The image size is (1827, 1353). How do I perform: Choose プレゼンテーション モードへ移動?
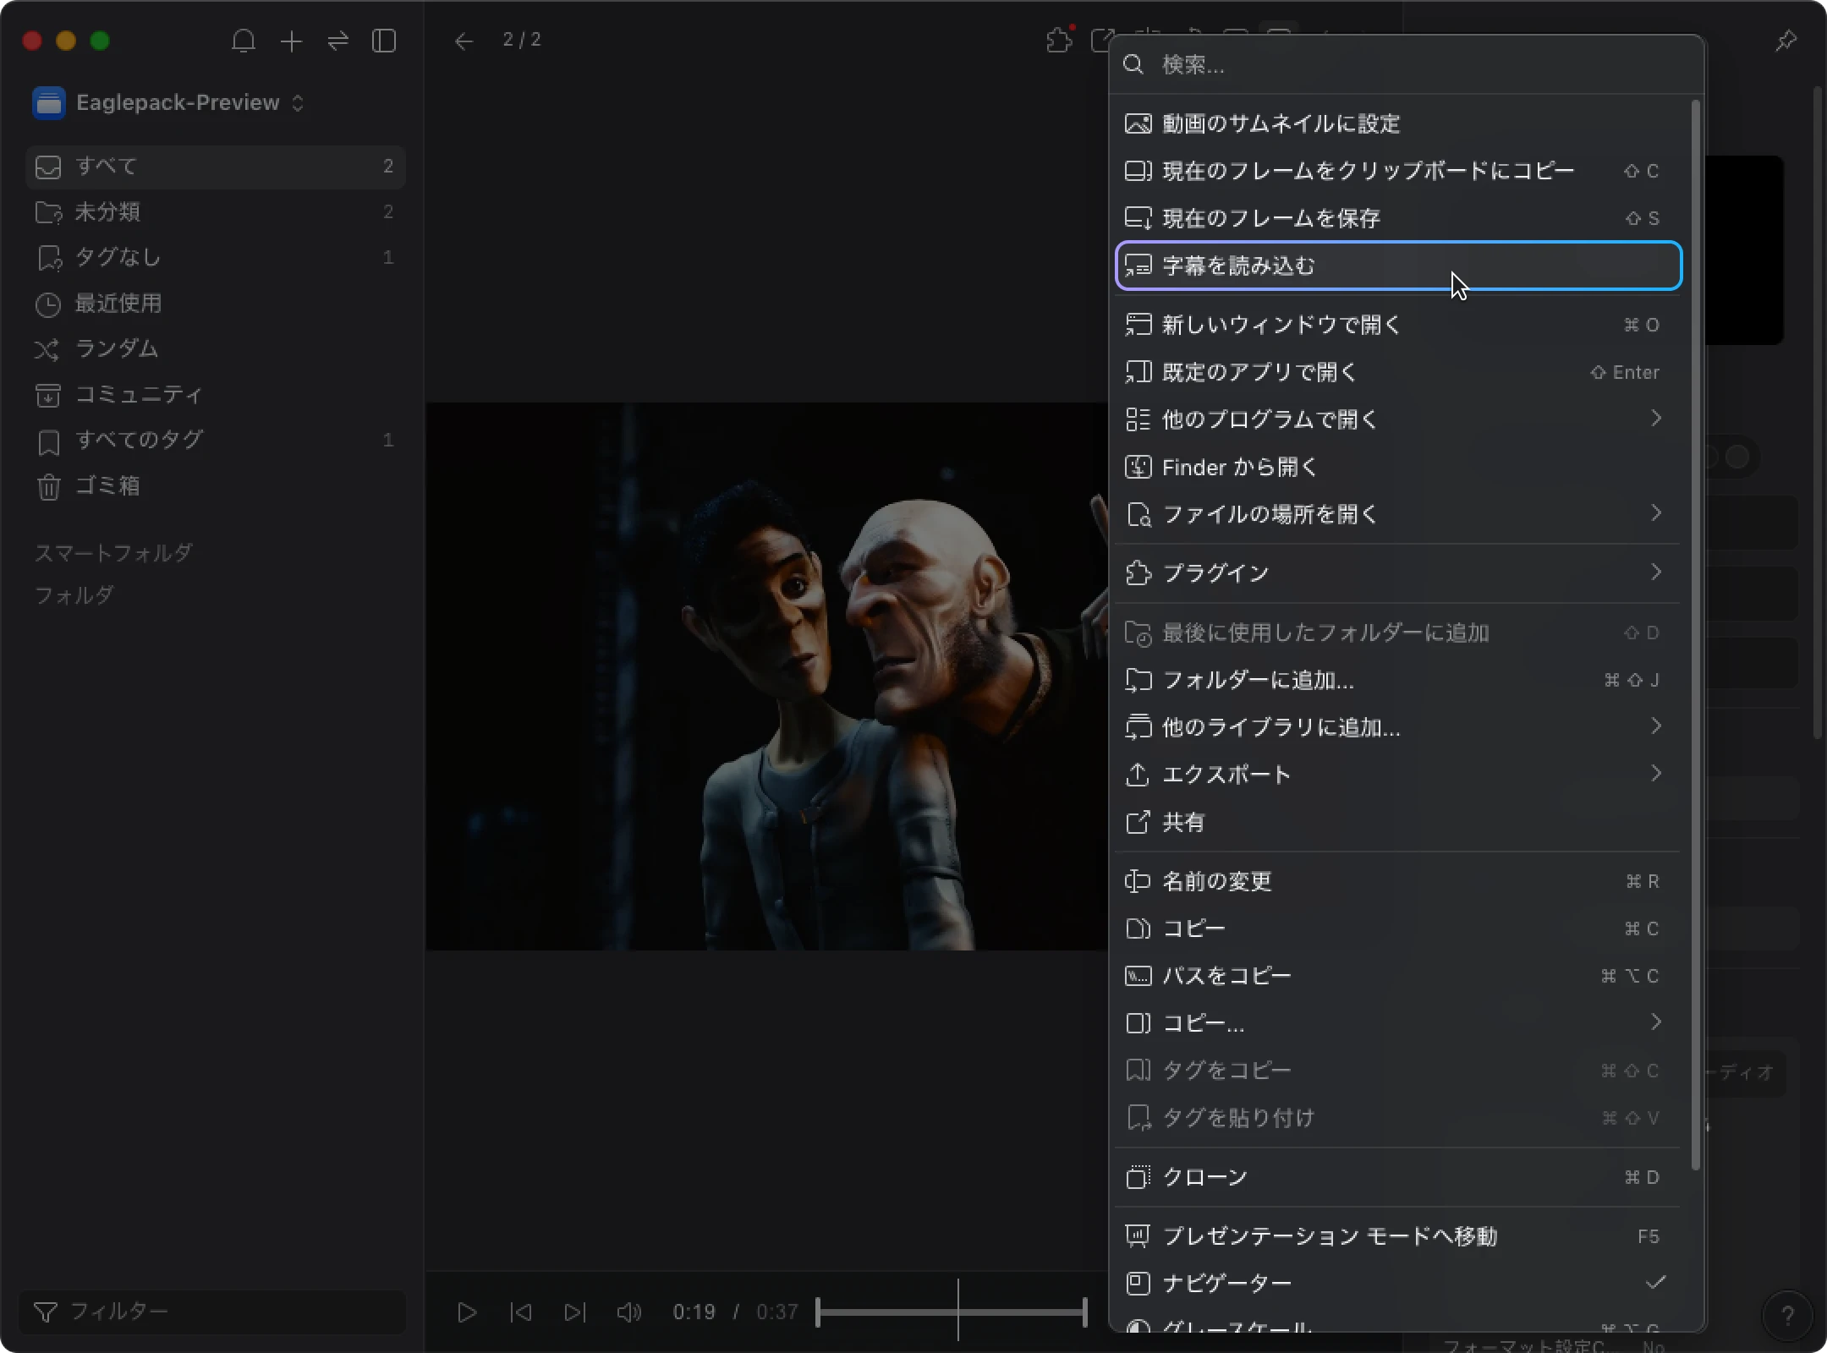1399,1236
